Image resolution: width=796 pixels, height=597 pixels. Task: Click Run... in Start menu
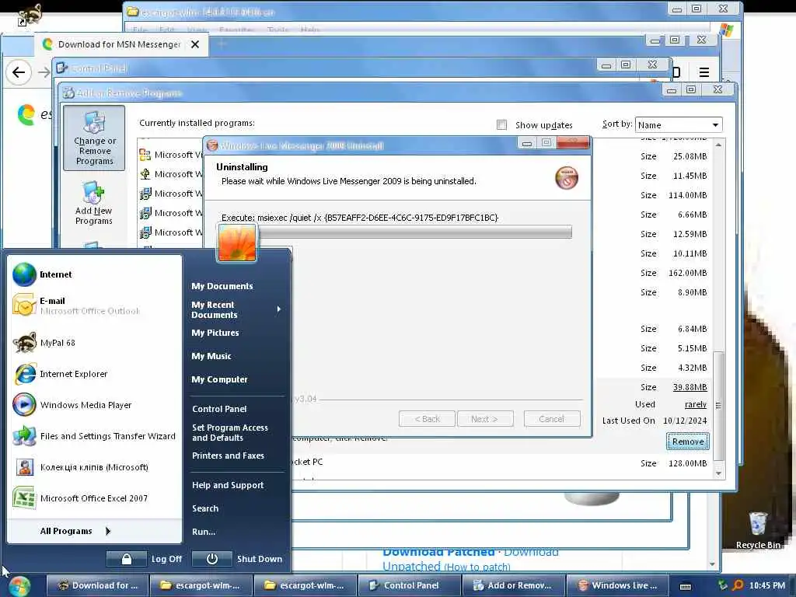point(204,532)
